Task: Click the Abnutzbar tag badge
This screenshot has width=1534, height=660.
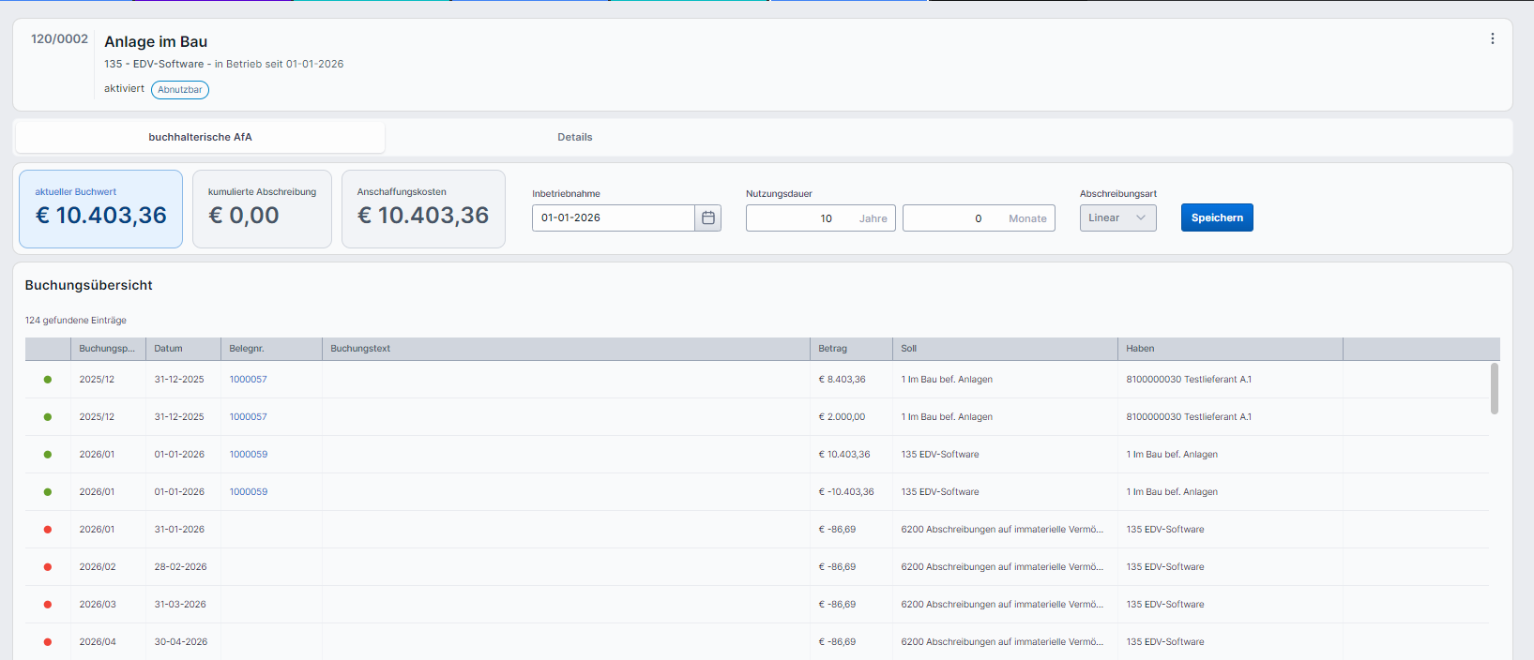Action: [179, 90]
